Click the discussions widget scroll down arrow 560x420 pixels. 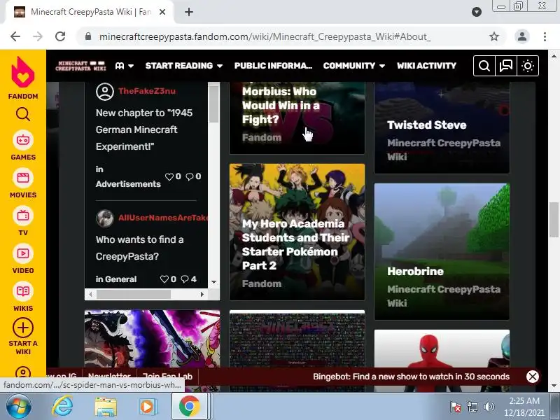(213, 282)
